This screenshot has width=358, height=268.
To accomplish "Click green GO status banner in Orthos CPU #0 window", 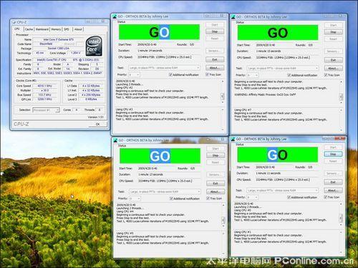I will 278,155.
